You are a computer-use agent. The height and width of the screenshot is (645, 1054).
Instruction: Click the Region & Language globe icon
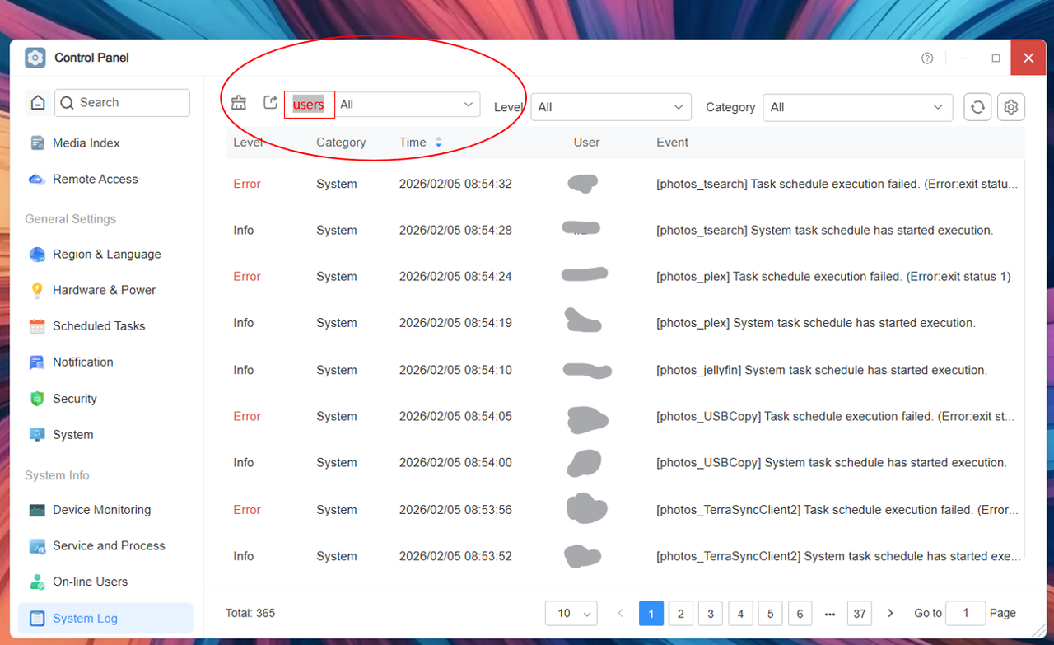37,255
